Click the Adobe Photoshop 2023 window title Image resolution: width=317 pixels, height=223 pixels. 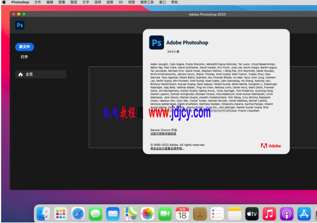(x=207, y=14)
